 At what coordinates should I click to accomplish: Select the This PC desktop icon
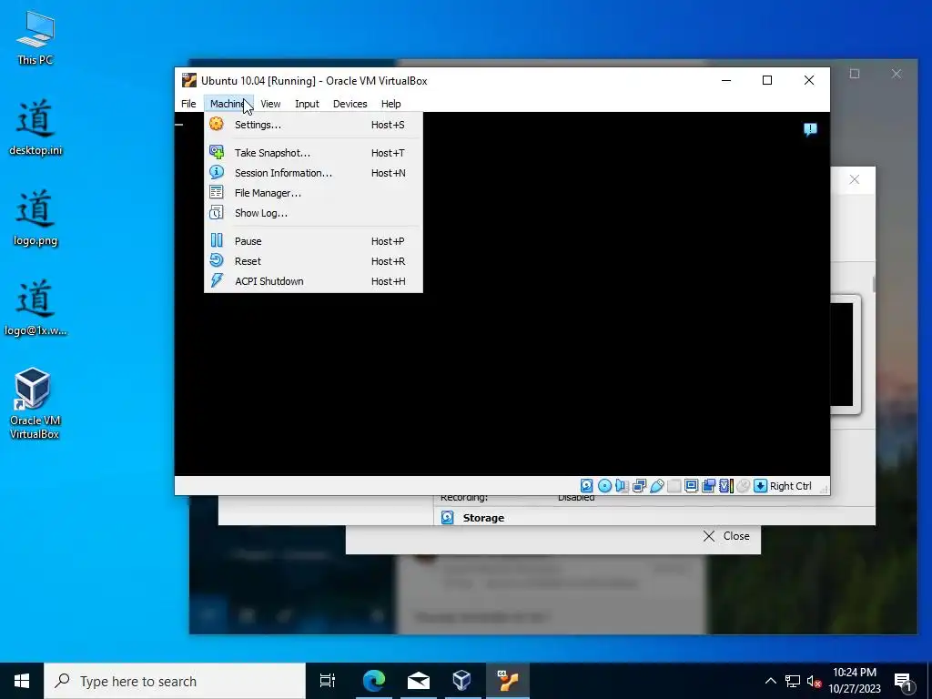coord(35,37)
